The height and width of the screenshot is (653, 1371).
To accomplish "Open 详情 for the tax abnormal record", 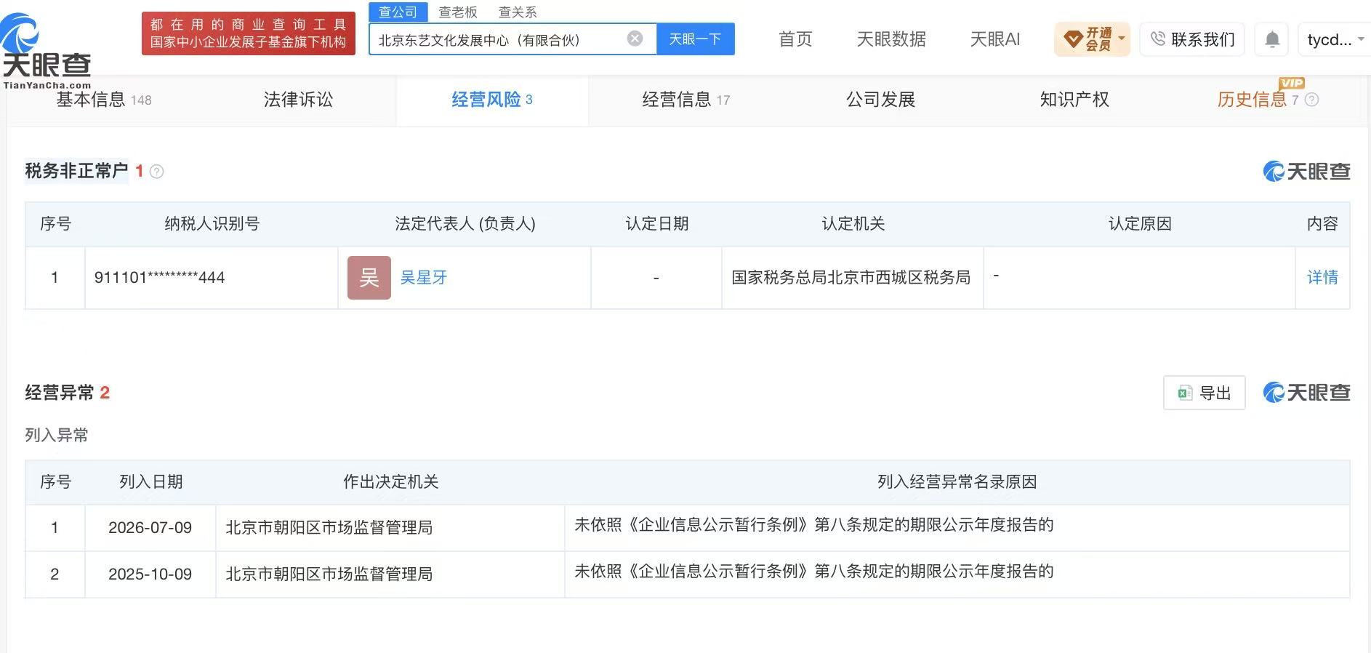I will 1322,277.
